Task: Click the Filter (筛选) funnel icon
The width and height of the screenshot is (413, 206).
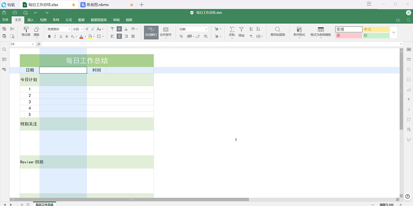Action: [241, 30]
